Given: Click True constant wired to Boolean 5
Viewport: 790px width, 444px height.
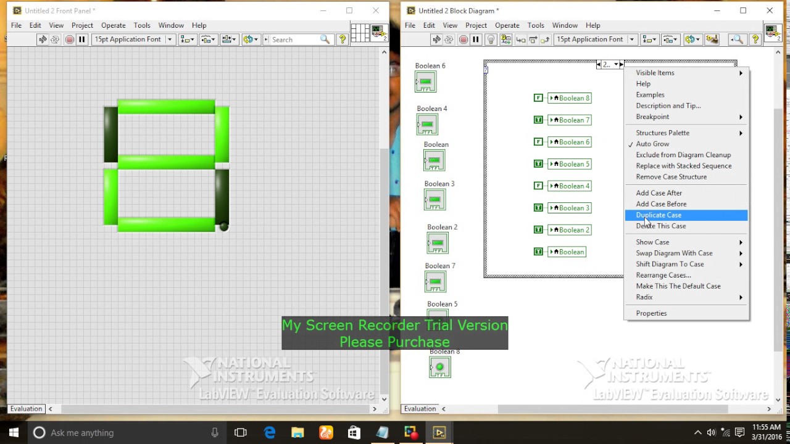Looking at the screenshot, I should point(538,164).
